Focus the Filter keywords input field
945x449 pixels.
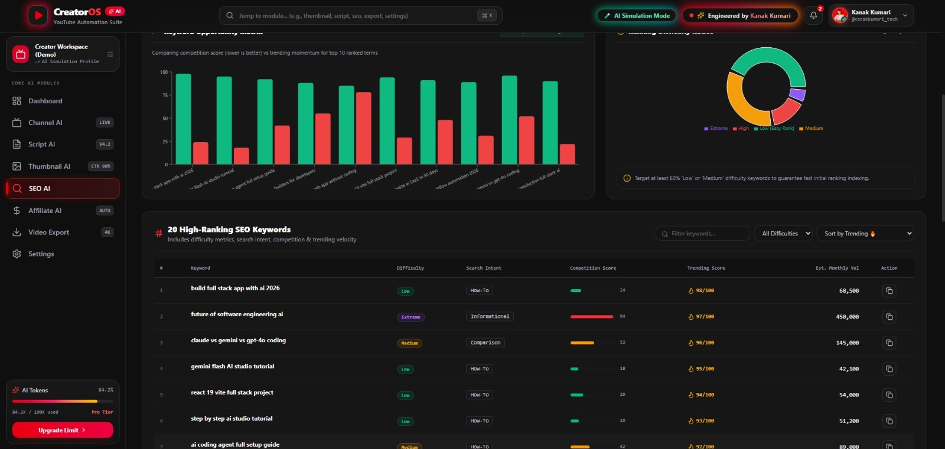click(703, 234)
